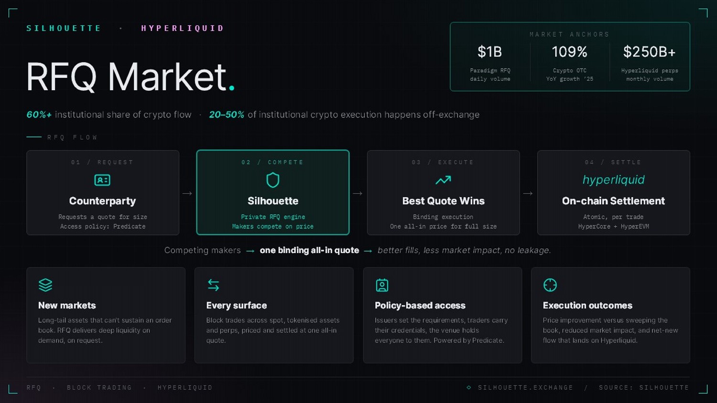This screenshot has height=403, width=717.
Task: Click the SILHOUETTE header label
Action: 64,28
